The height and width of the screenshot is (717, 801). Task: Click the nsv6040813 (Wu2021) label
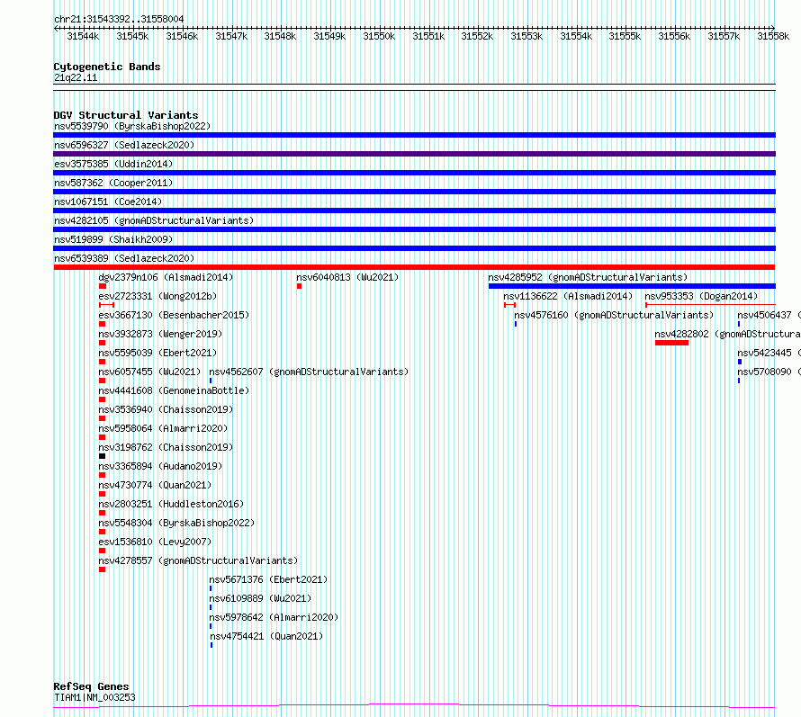[347, 277]
